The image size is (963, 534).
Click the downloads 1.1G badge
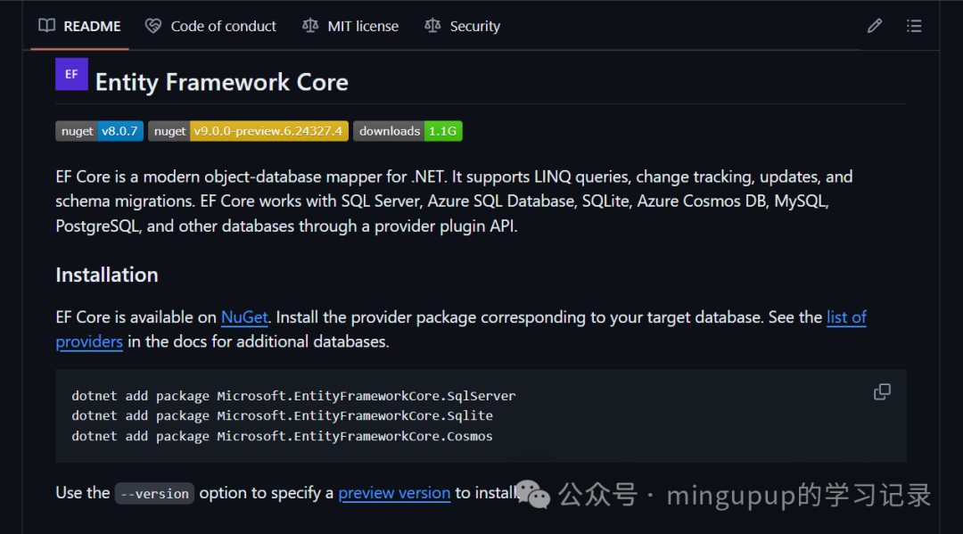[407, 130]
